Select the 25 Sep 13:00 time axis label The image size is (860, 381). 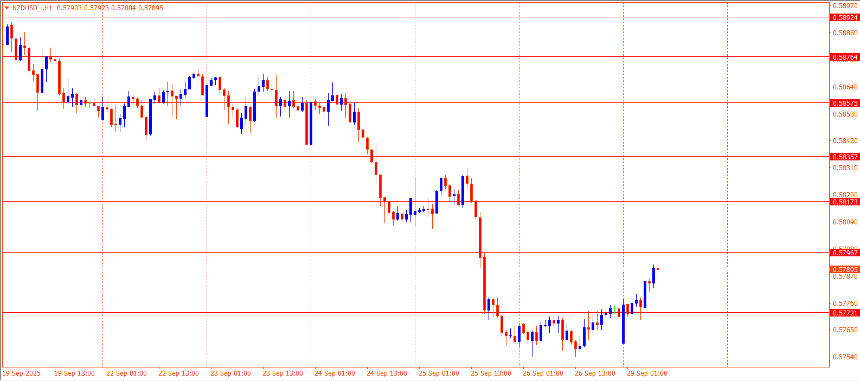pyautogui.click(x=491, y=373)
